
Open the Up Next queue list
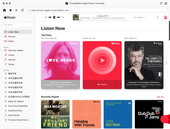[x=157, y=17]
